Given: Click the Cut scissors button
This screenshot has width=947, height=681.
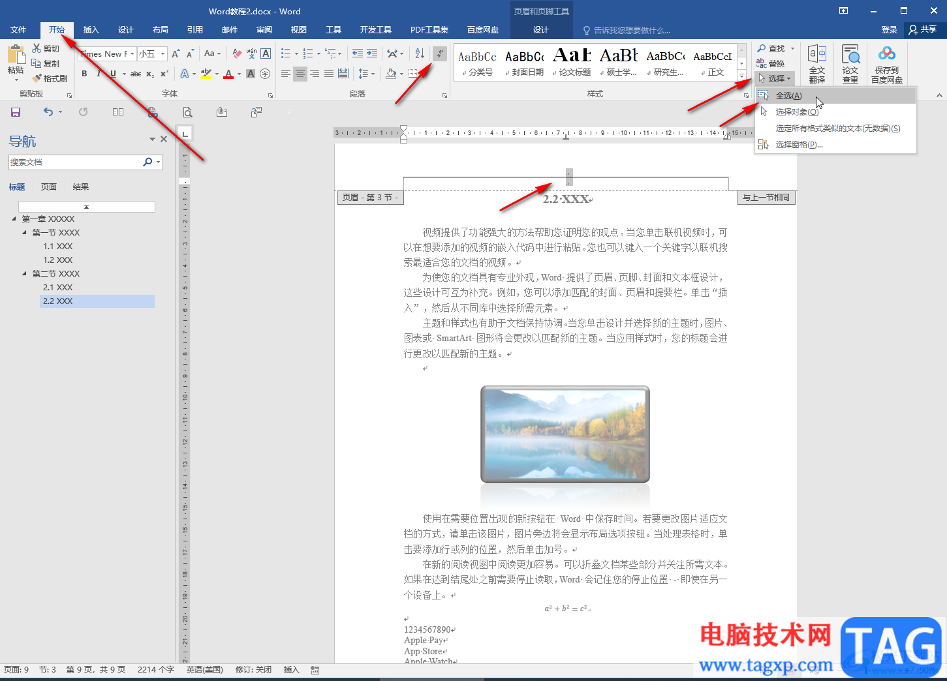Looking at the screenshot, I should pyautogui.click(x=46, y=49).
